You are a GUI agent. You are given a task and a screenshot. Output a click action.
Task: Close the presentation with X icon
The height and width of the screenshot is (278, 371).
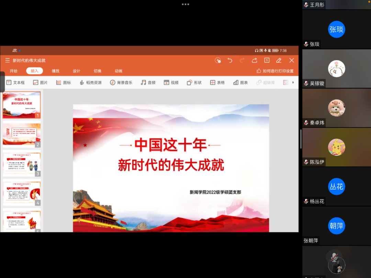click(292, 60)
